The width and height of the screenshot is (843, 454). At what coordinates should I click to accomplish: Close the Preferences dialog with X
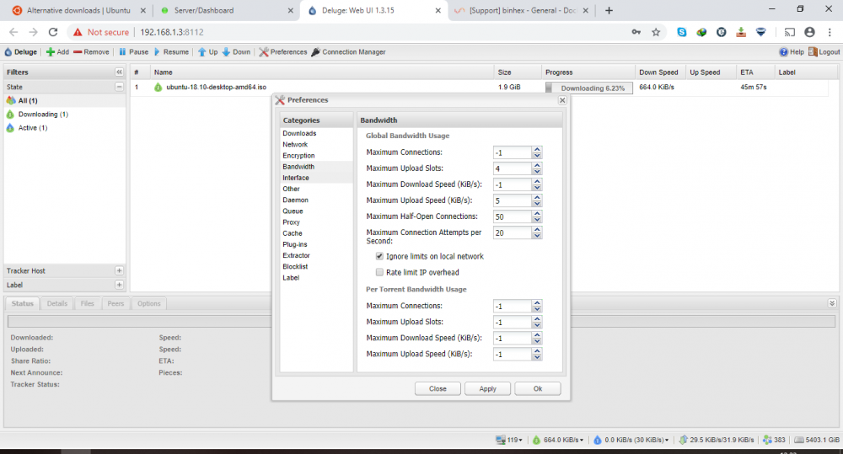click(562, 100)
